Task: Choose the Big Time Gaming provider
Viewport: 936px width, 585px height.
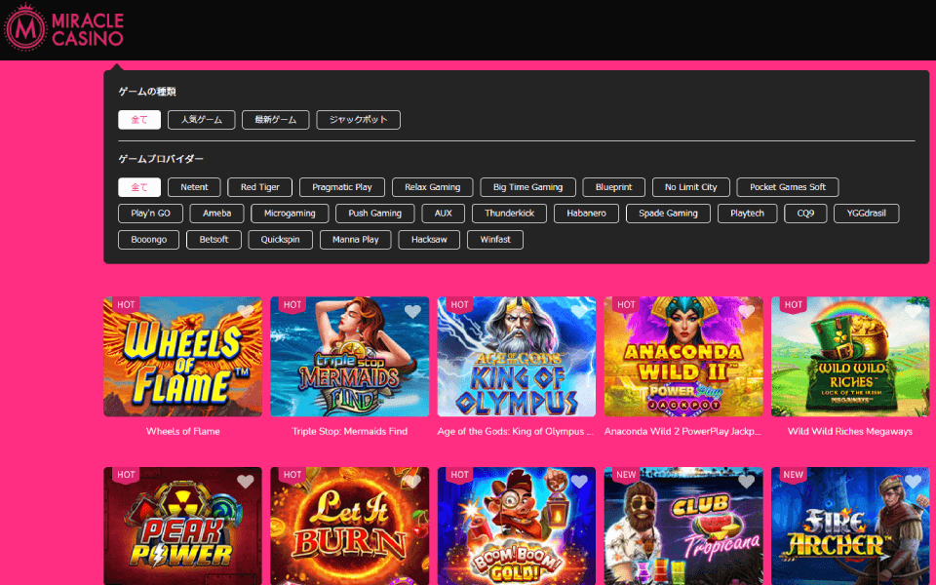Action: point(527,187)
